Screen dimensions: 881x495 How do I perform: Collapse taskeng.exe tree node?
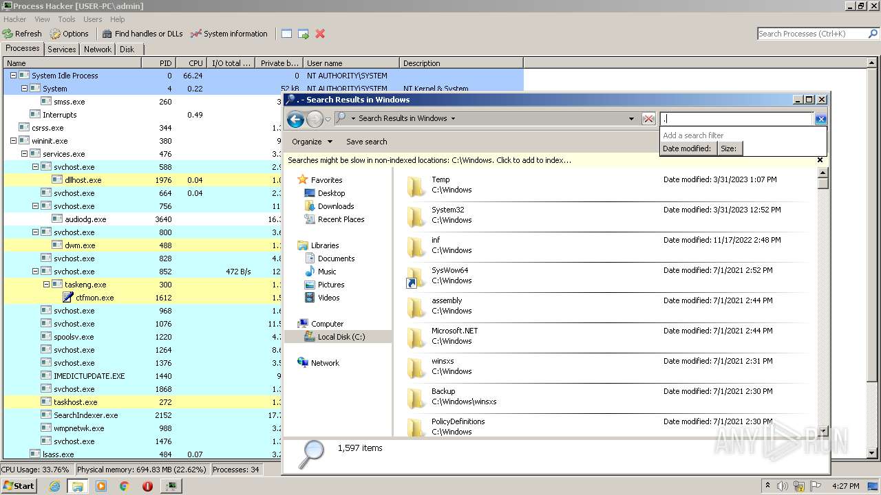[x=46, y=285]
